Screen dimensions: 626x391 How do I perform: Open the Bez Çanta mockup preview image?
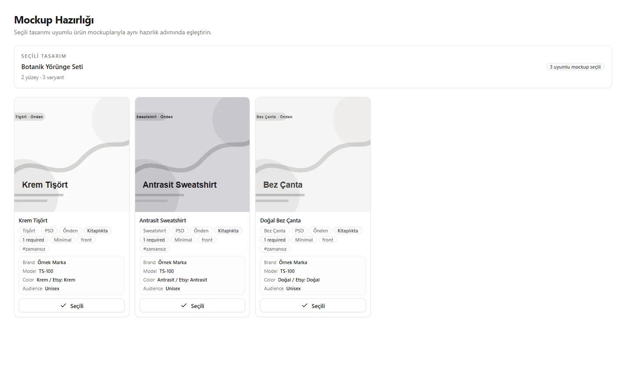(x=313, y=155)
